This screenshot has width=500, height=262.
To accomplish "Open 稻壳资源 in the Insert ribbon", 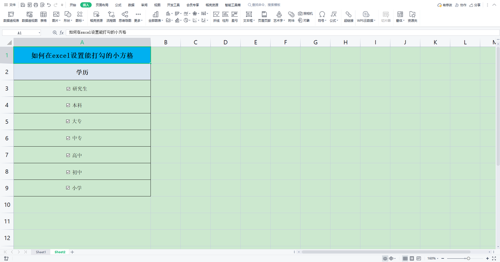I will pyautogui.click(x=96, y=17).
